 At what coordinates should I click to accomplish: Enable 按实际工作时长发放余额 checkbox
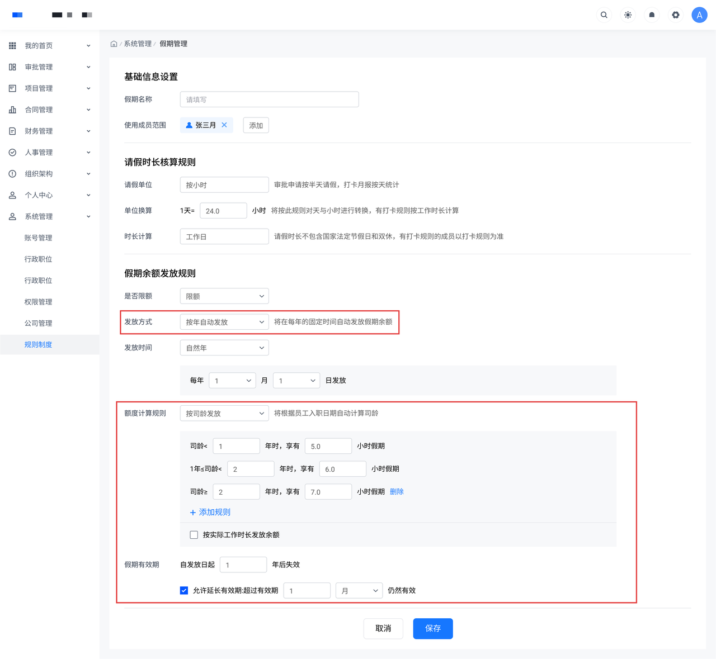(x=194, y=535)
